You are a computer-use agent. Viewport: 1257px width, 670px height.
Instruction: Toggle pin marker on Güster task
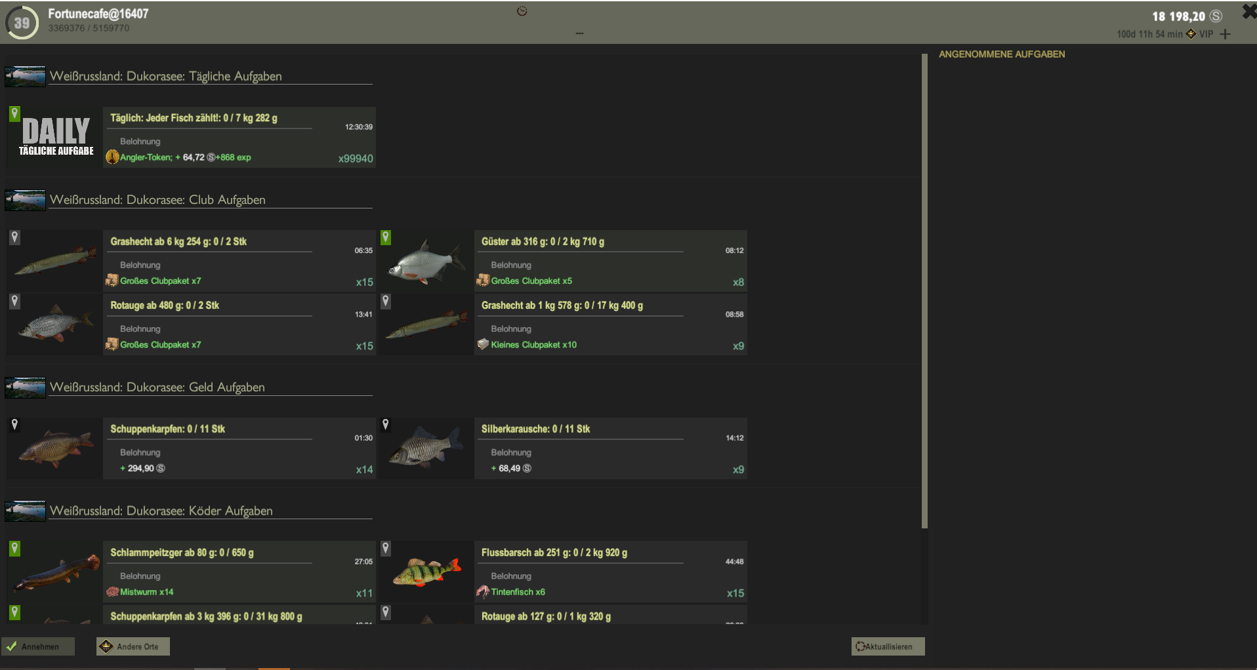[x=386, y=237]
